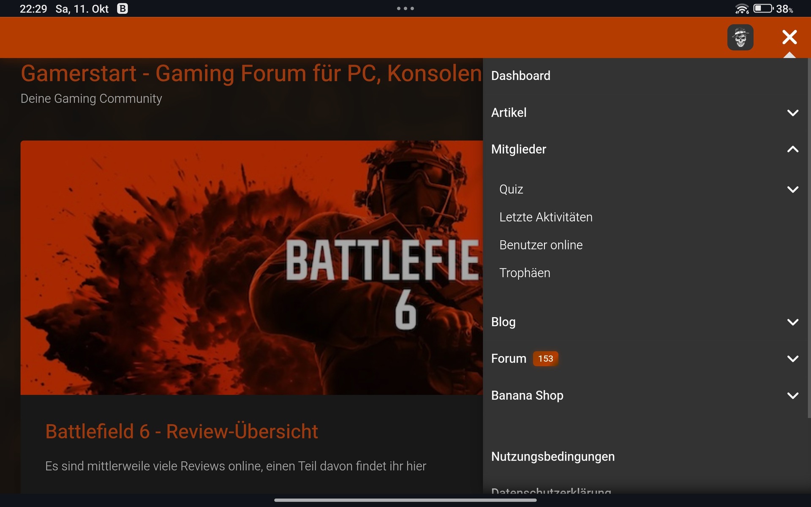Viewport: 811px width, 507px height.
Task: Expand the Banana Shop submenu chevron
Action: (x=792, y=395)
